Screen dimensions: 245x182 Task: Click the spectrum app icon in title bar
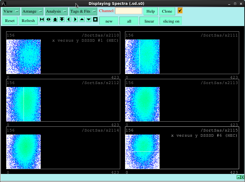point(4,3)
